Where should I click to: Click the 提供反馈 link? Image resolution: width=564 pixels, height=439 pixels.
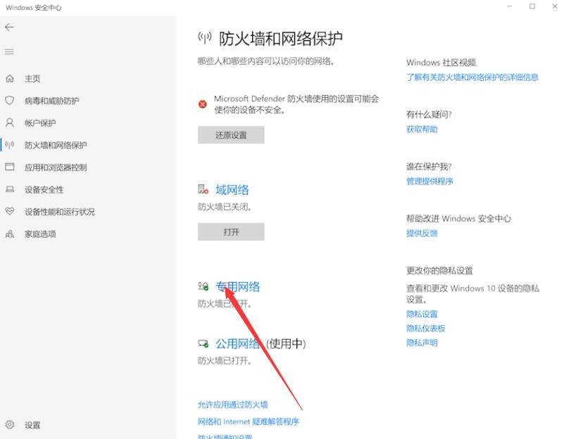422,234
